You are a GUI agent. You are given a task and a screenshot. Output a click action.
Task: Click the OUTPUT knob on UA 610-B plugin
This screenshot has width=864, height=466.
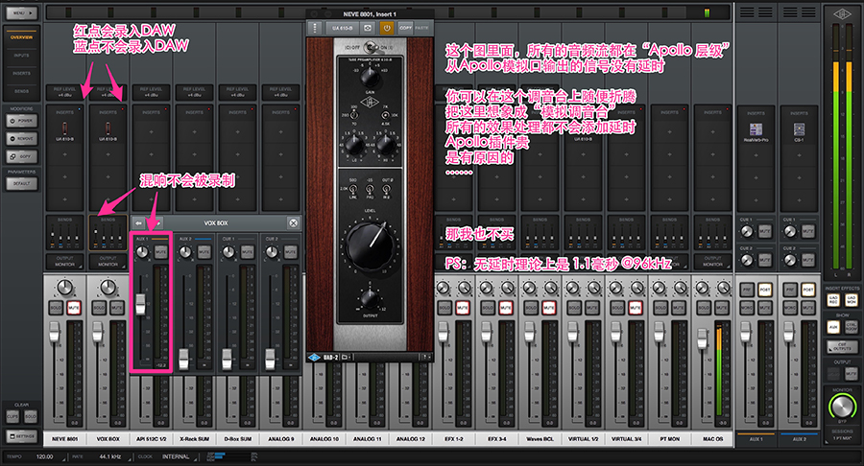pyautogui.click(x=370, y=299)
